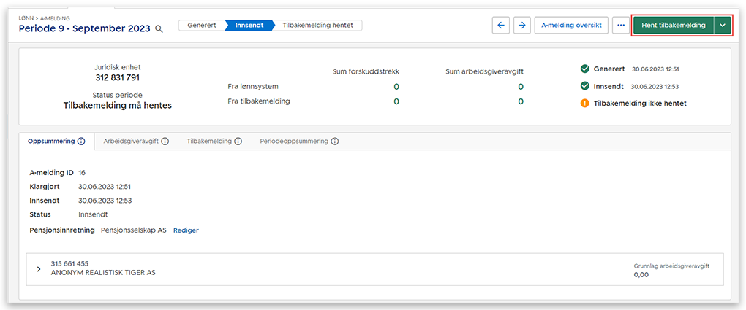Click the Tilbakemelding hentet progress step

[317, 25]
